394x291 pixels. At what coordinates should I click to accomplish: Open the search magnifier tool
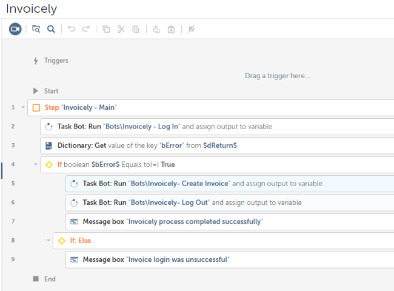click(x=51, y=29)
